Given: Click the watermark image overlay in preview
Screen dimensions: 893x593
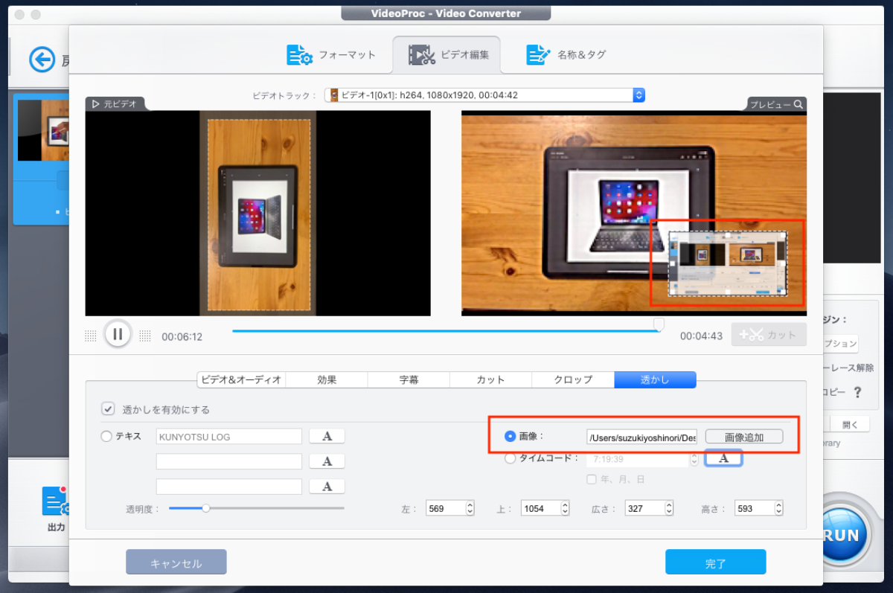Looking at the screenshot, I should 727,263.
